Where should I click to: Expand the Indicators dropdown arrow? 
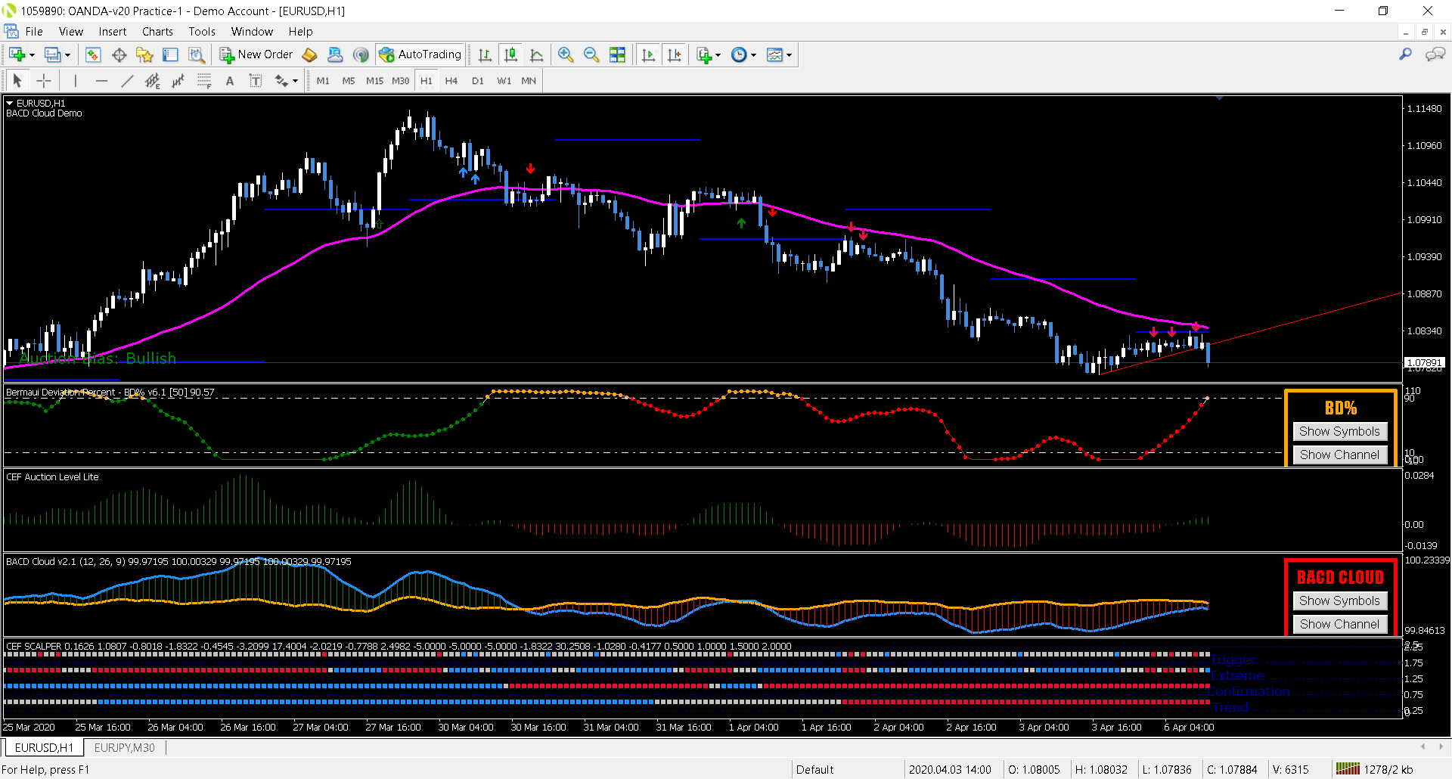pyautogui.click(x=718, y=55)
